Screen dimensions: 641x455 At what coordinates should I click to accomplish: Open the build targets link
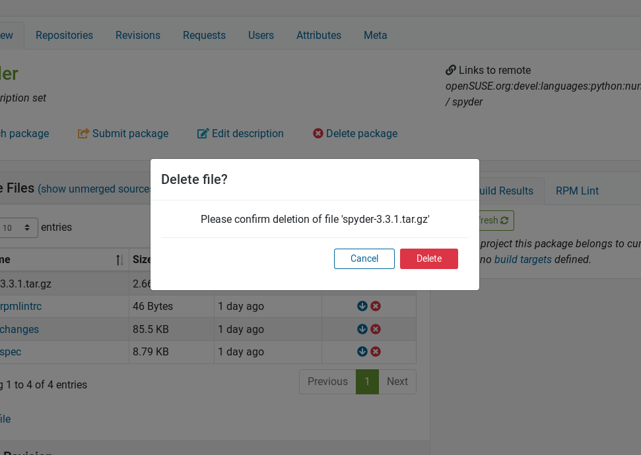(x=523, y=258)
